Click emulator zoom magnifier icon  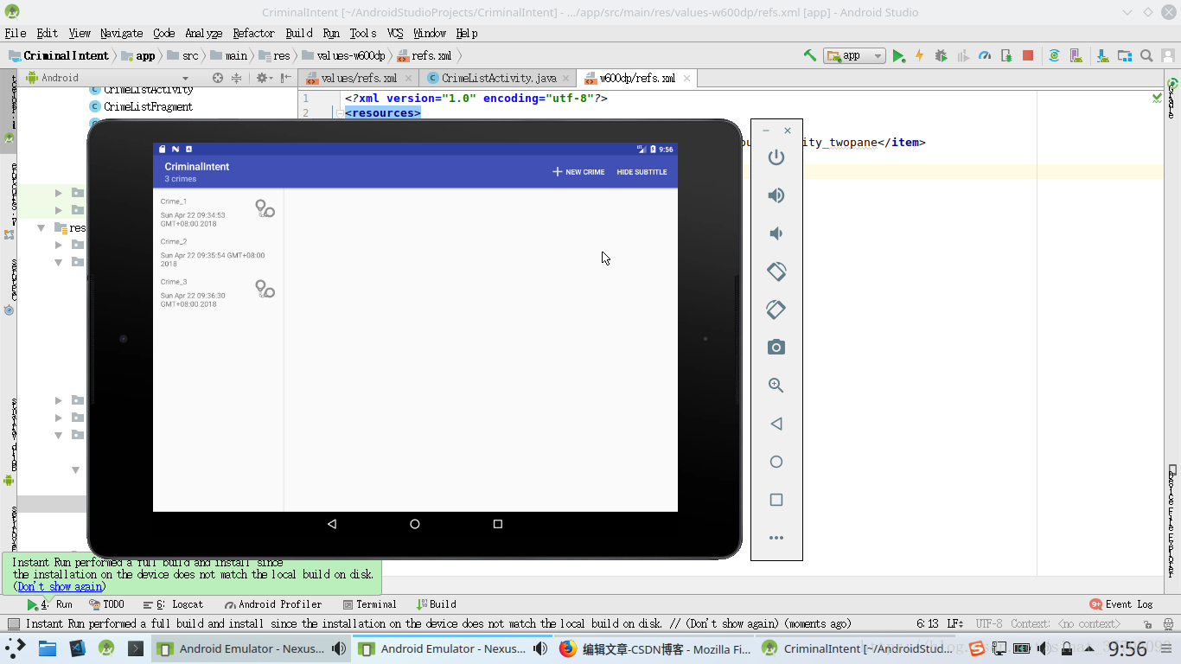[x=776, y=386]
